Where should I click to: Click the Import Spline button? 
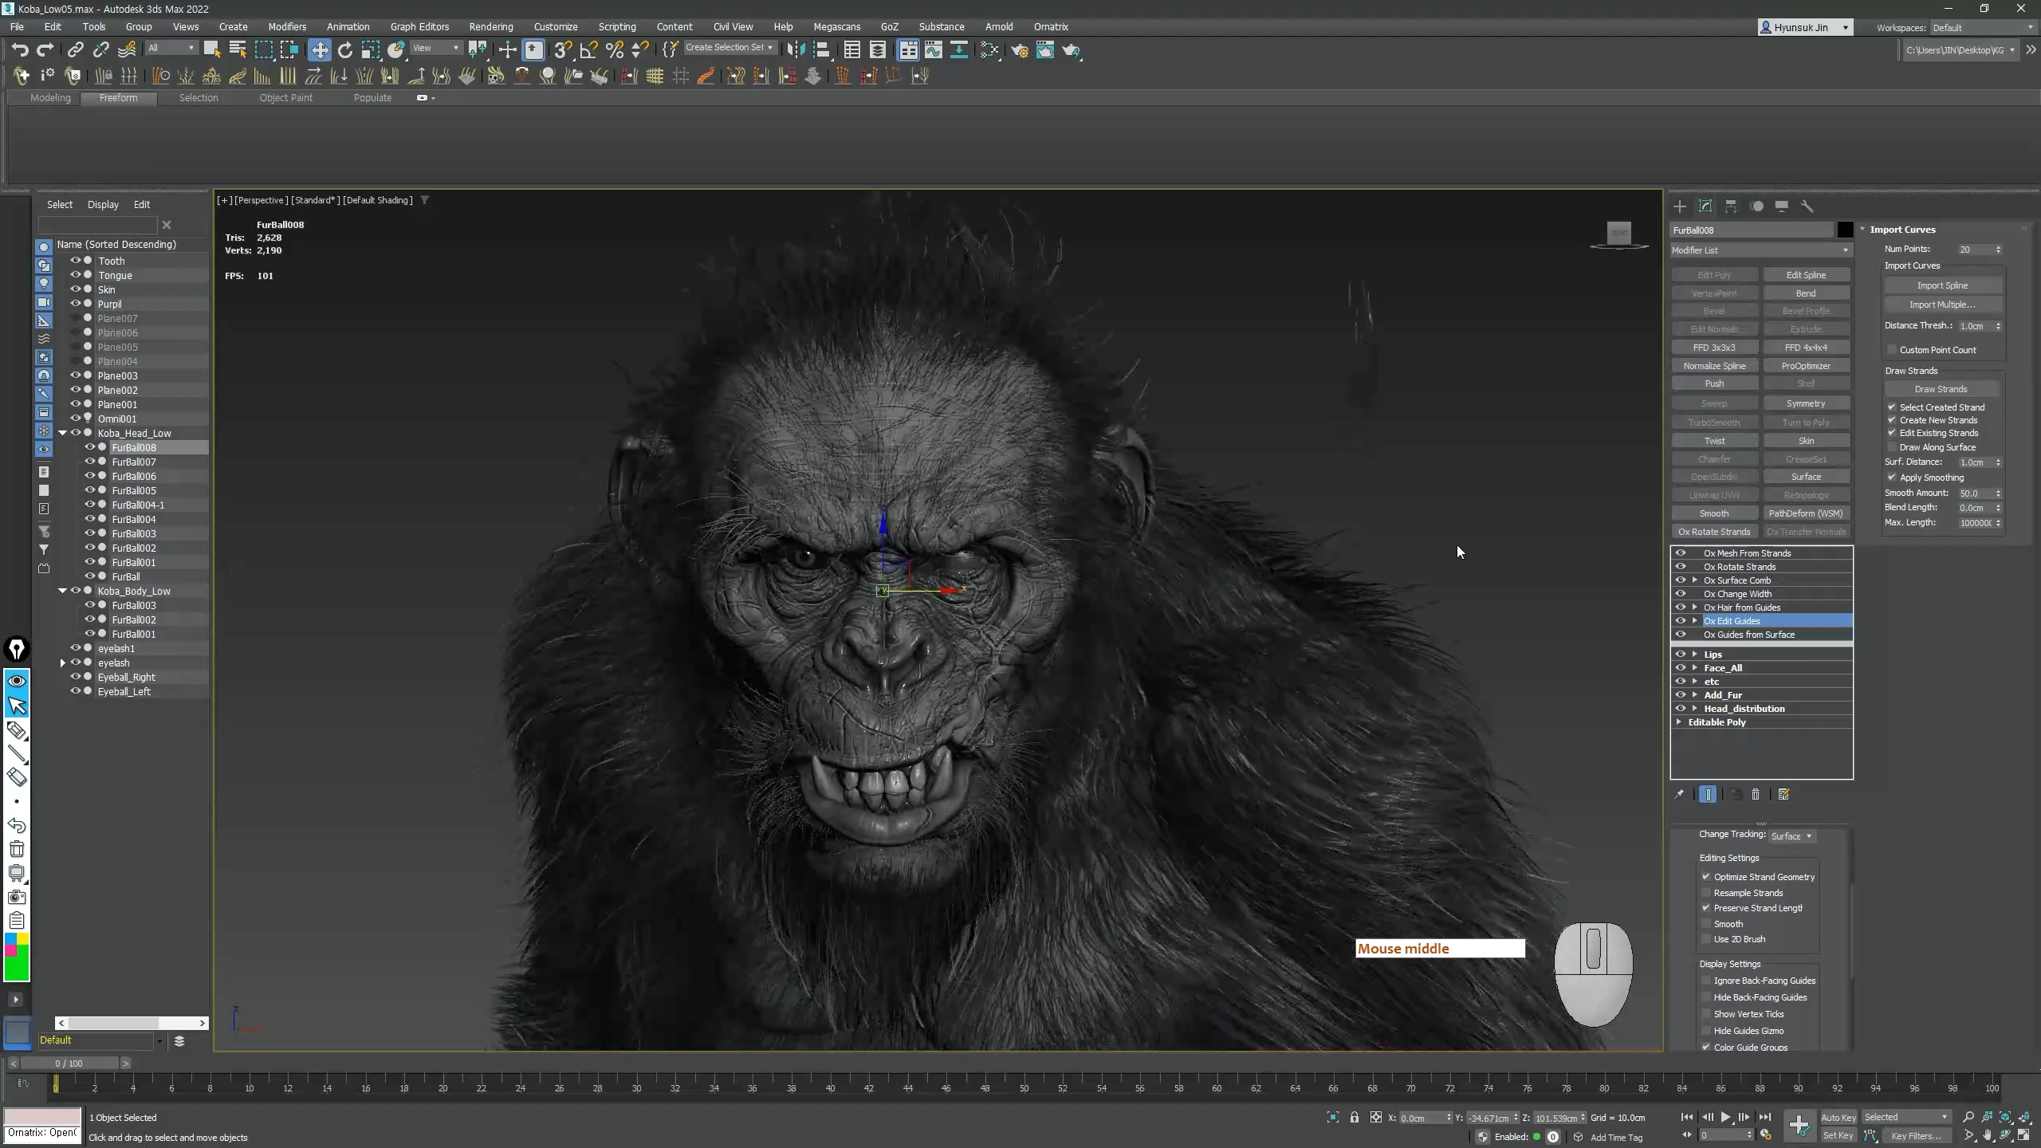pyautogui.click(x=1942, y=285)
